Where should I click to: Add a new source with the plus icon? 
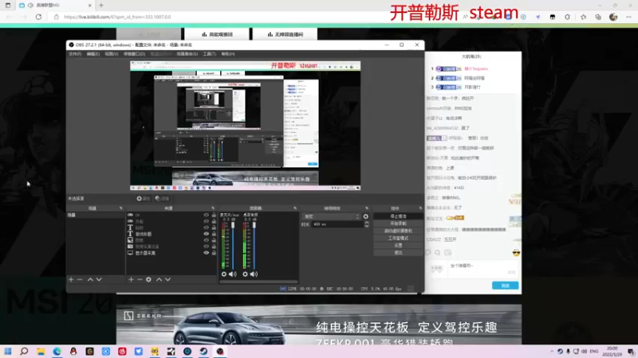(x=131, y=279)
